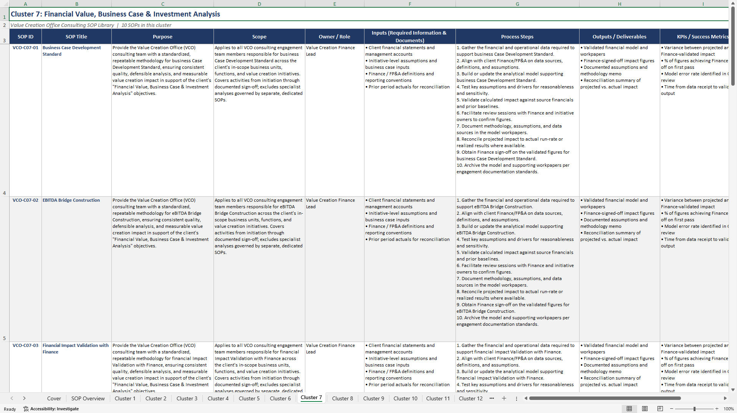Select 'EBITDA Bridge Construction' title cell
Screen dimensions: 737x413
click(76, 269)
